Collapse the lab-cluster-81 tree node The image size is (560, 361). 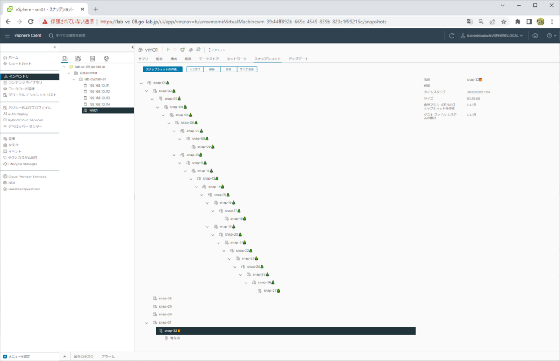point(74,79)
